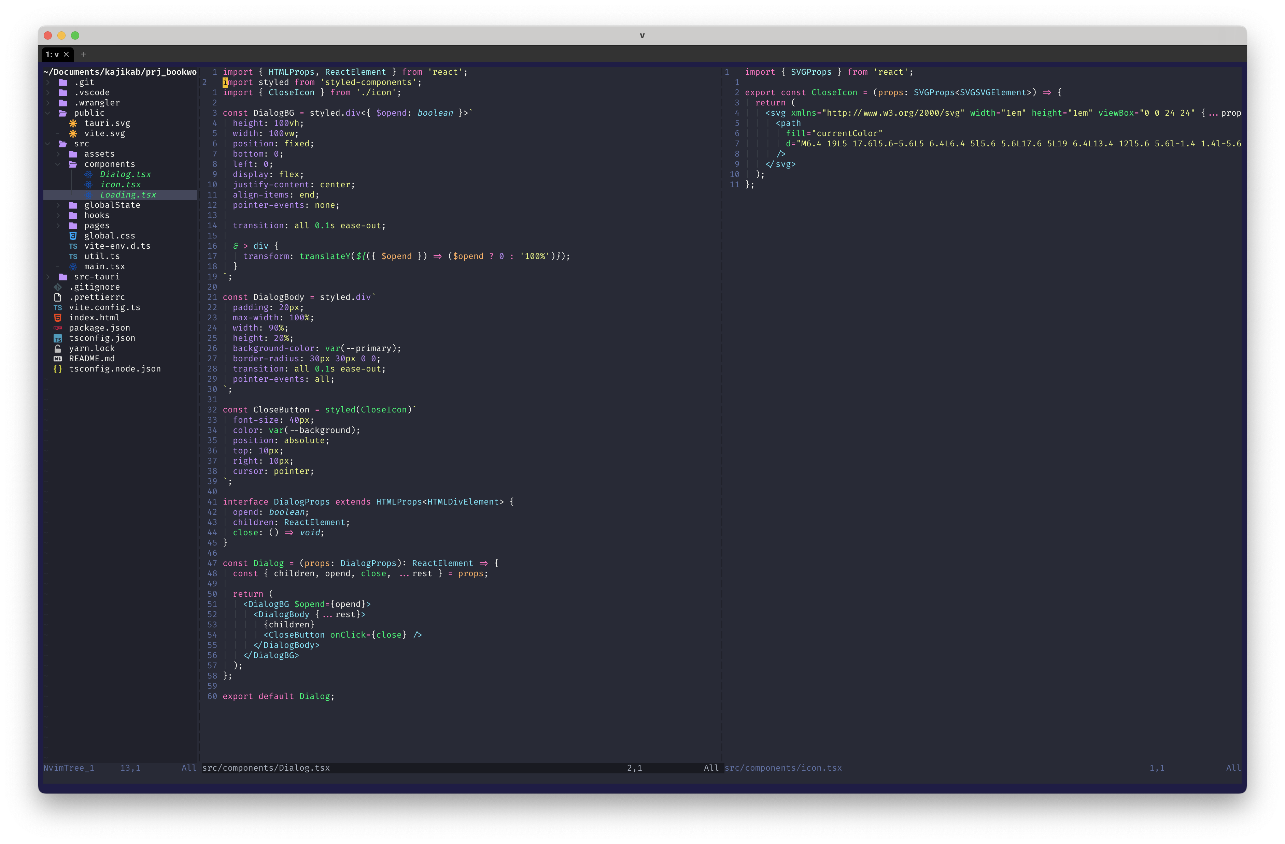Viewport: 1285px width, 844px height.
Task: Click the markdown icon beside README.md
Action: 58,359
